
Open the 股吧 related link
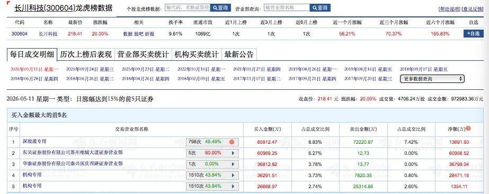click(138, 34)
